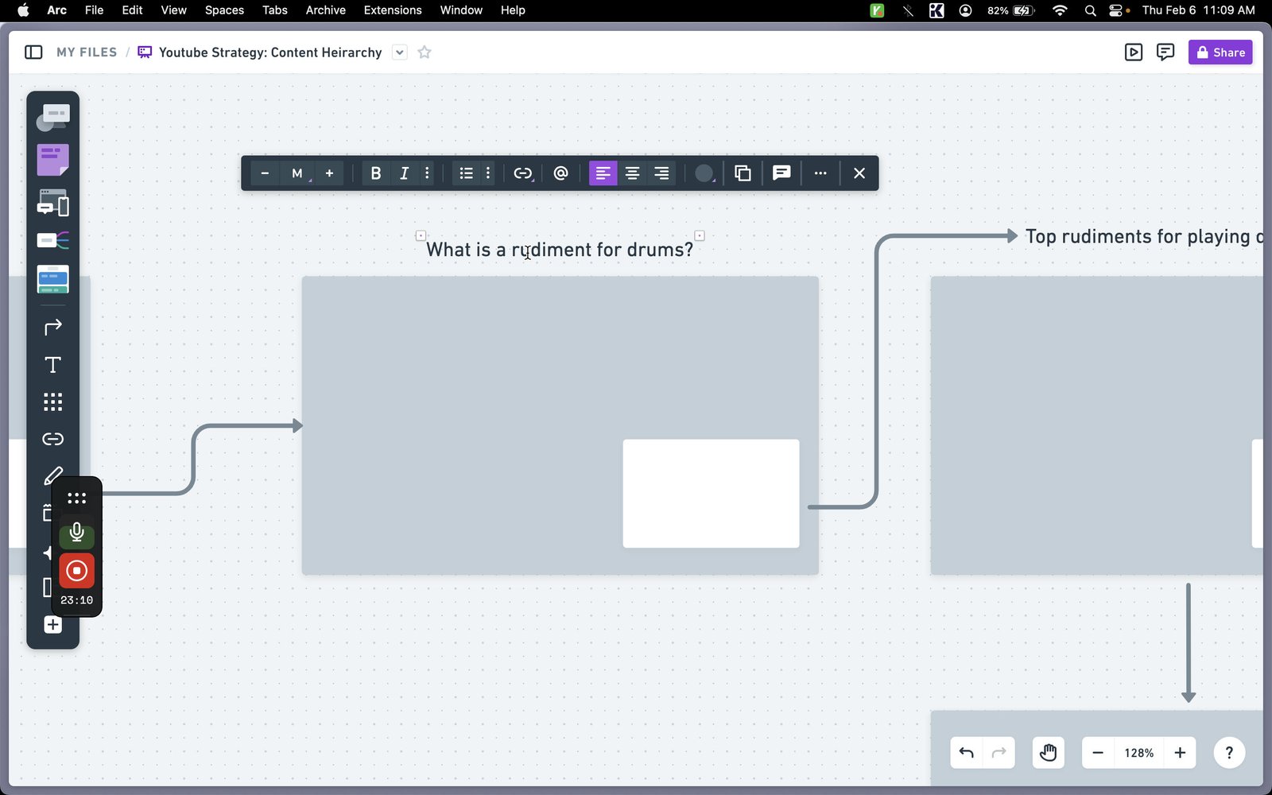Open the insert link dropdown in the text toolbar
Viewport: 1272px width, 795px height.
pyautogui.click(x=522, y=173)
